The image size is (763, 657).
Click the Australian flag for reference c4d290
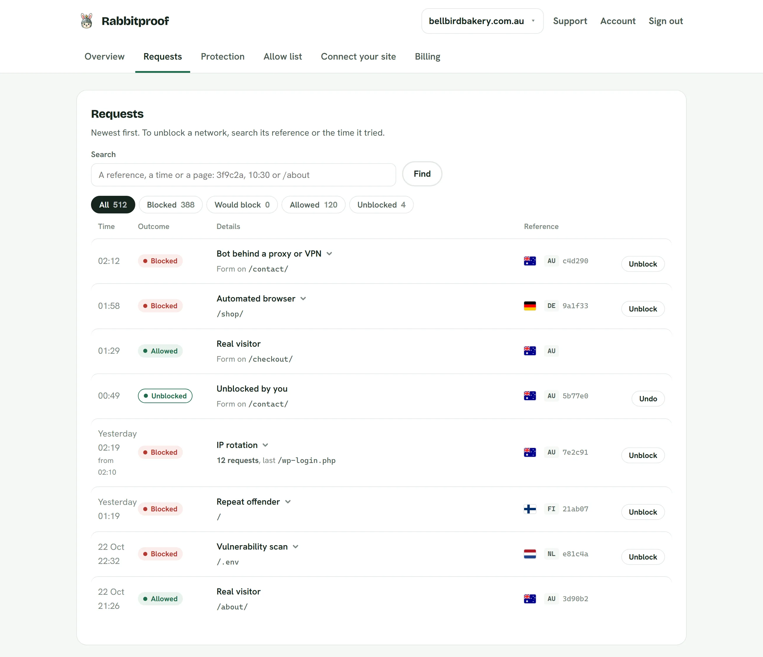(529, 261)
